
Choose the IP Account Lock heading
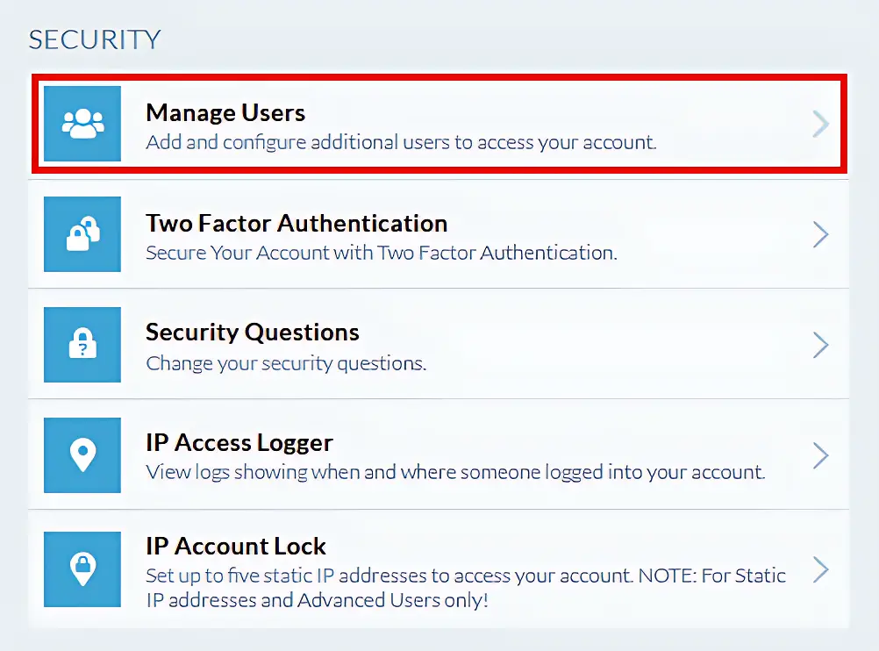(x=236, y=546)
